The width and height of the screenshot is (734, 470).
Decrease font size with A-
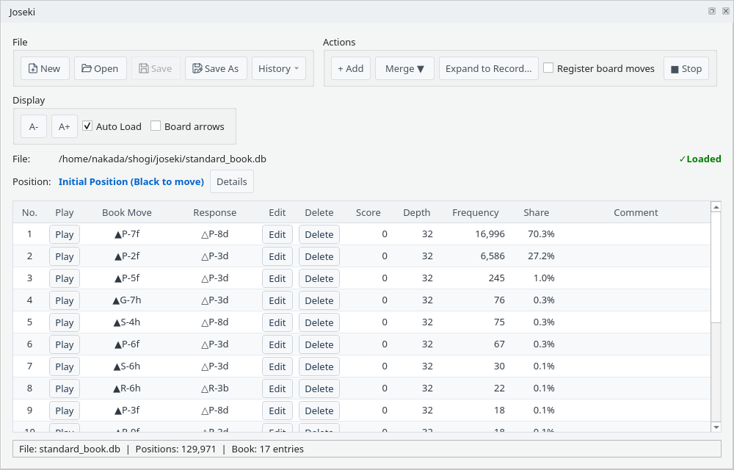pyautogui.click(x=34, y=126)
